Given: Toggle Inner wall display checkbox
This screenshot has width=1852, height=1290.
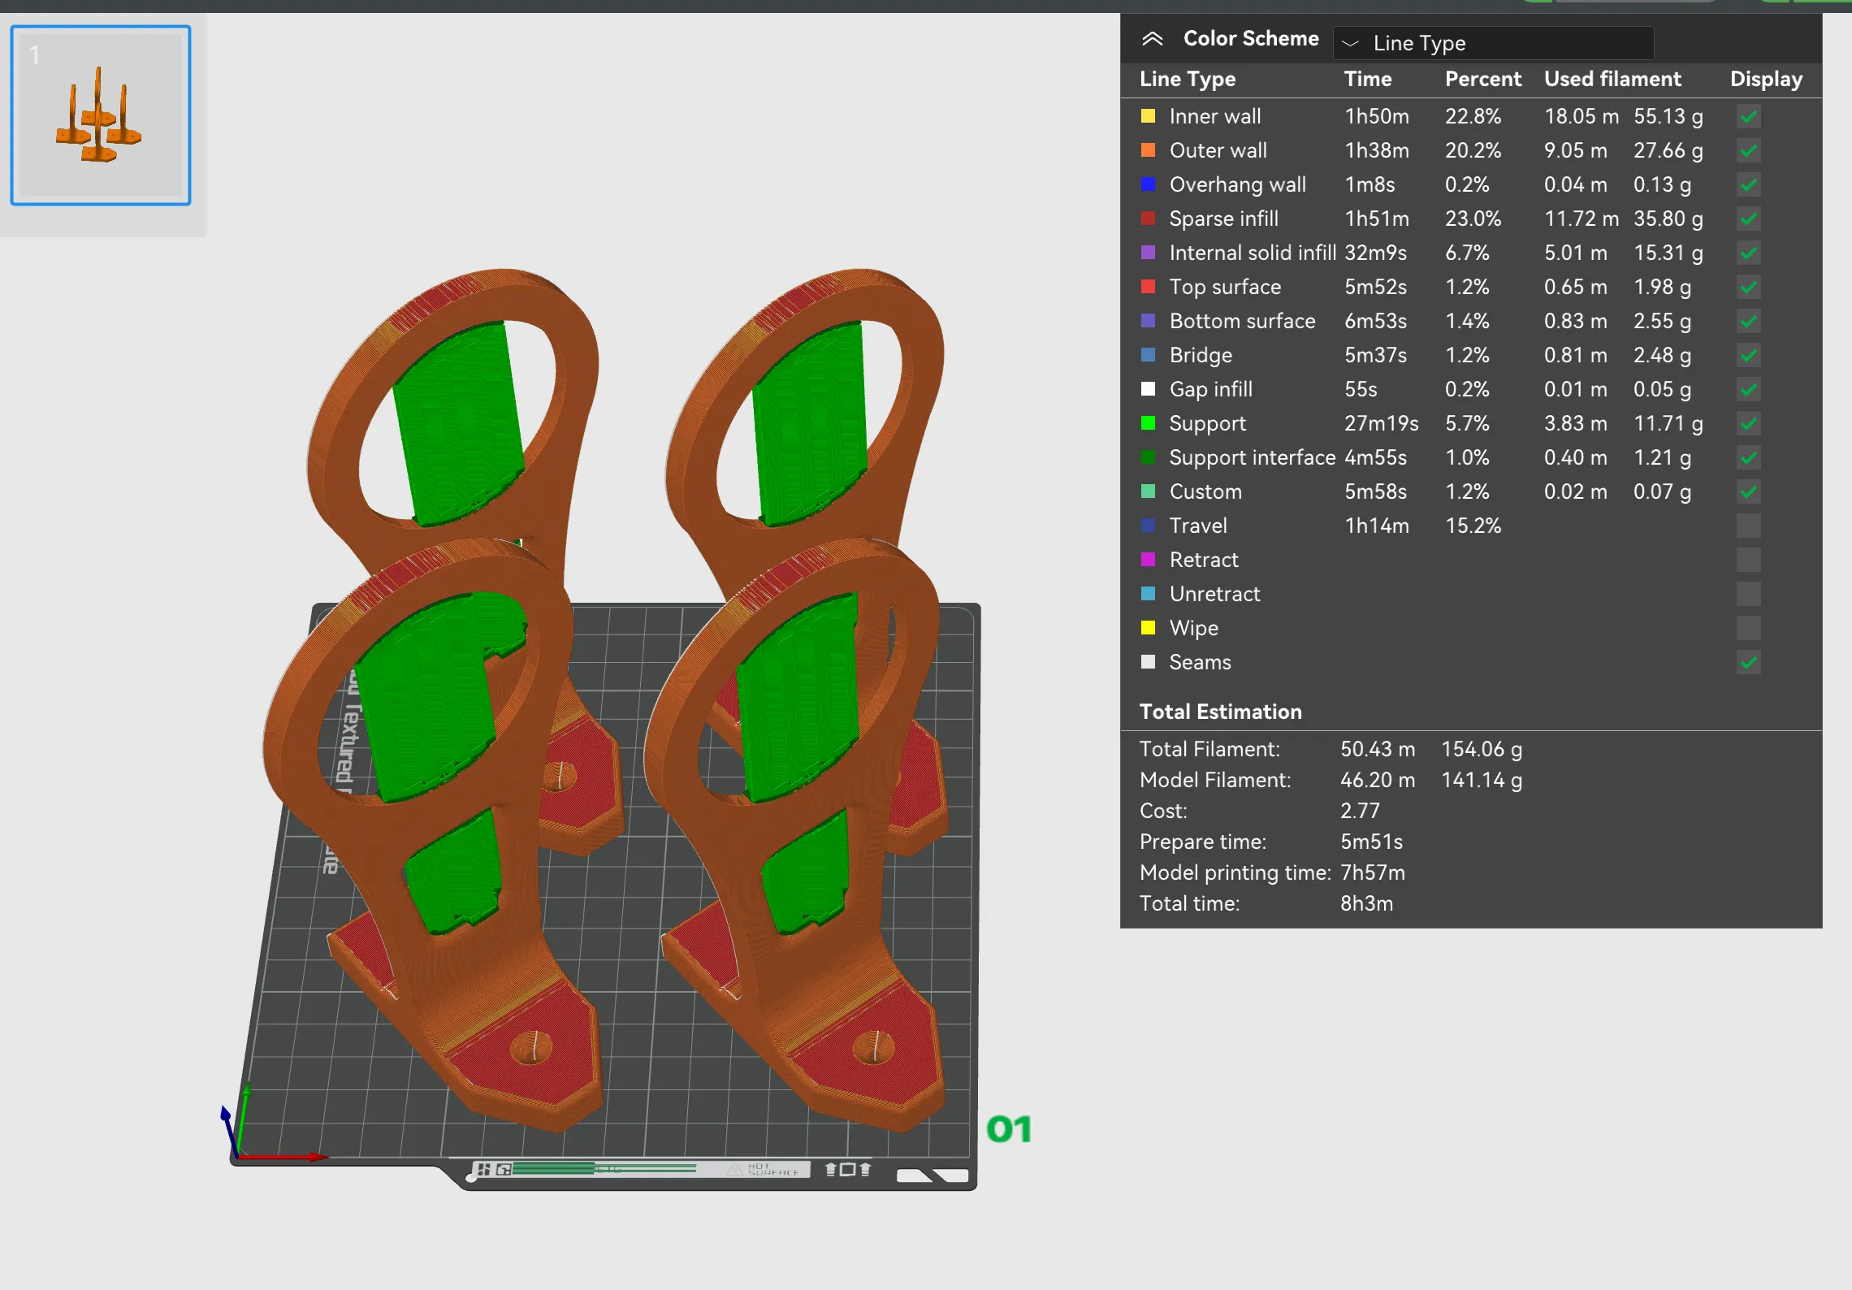Looking at the screenshot, I should click(1749, 117).
